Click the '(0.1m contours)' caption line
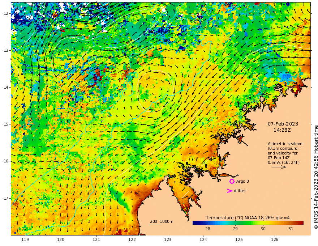Viewport: 318px width, 246px height. [x=283, y=148]
